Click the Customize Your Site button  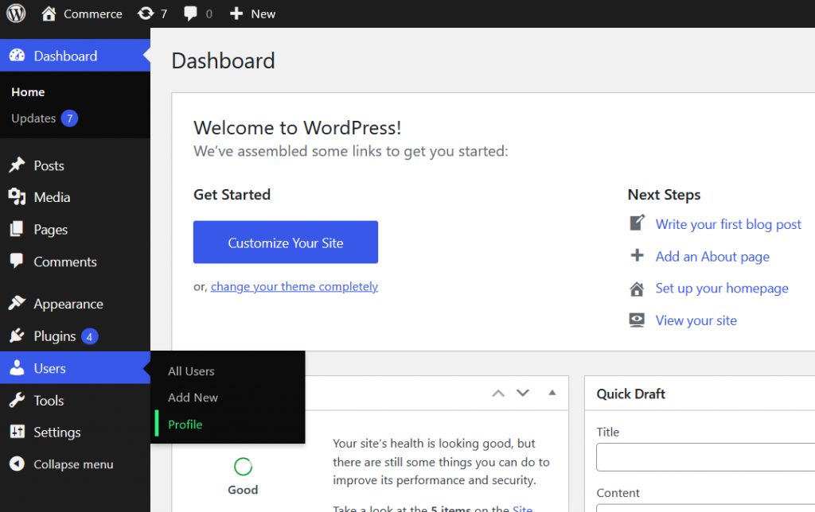point(286,242)
